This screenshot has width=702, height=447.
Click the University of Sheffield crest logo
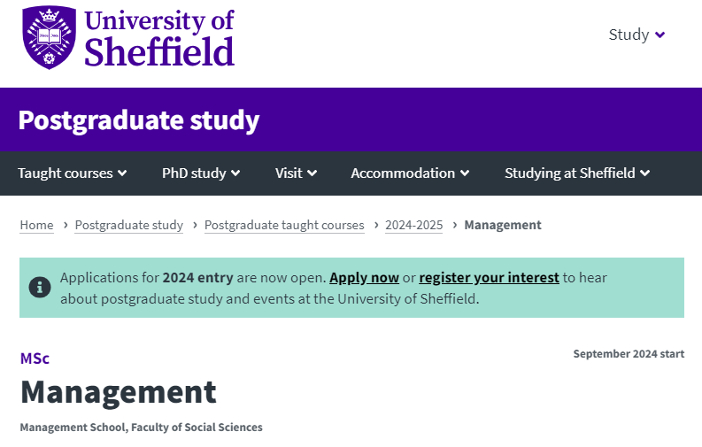(x=50, y=37)
